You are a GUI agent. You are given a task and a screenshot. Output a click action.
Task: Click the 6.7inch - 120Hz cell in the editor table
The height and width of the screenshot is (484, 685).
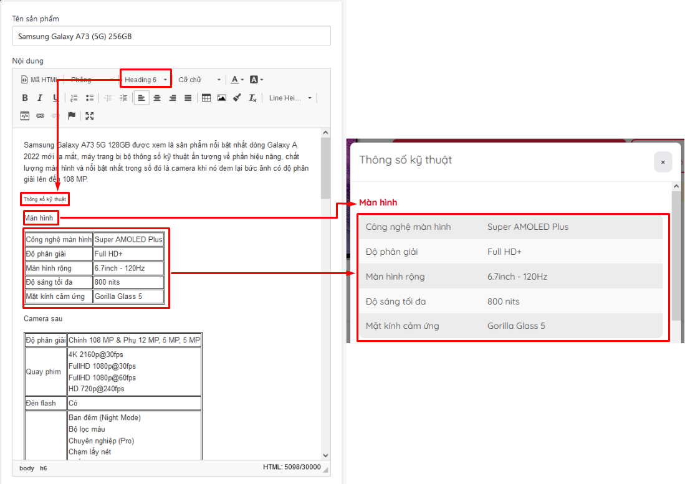128,268
